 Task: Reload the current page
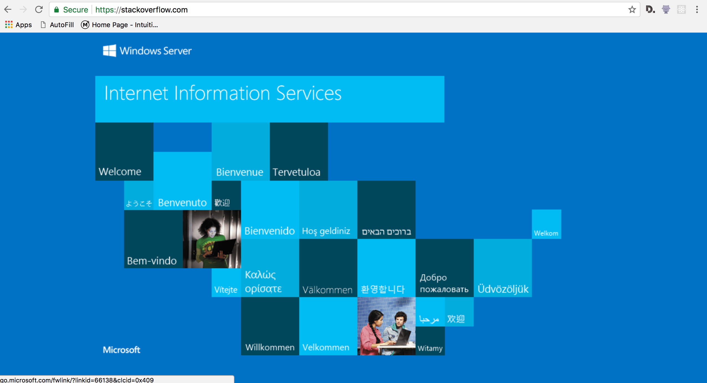tap(39, 9)
